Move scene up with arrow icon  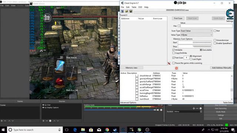point(9,121)
